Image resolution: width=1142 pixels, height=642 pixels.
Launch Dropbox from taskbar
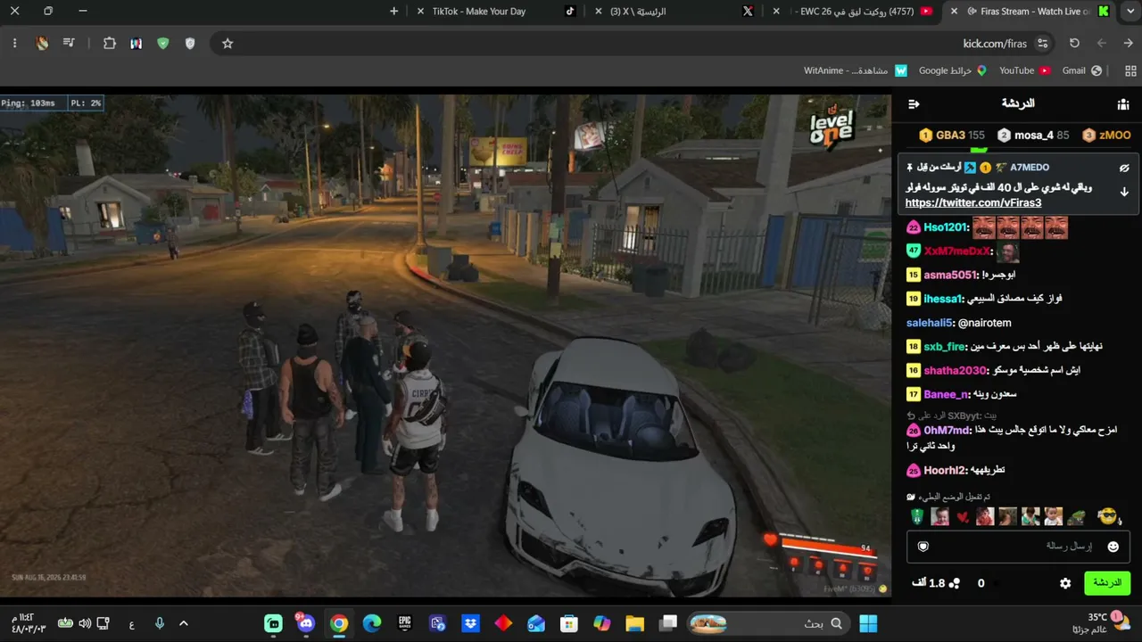pos(470,623)
